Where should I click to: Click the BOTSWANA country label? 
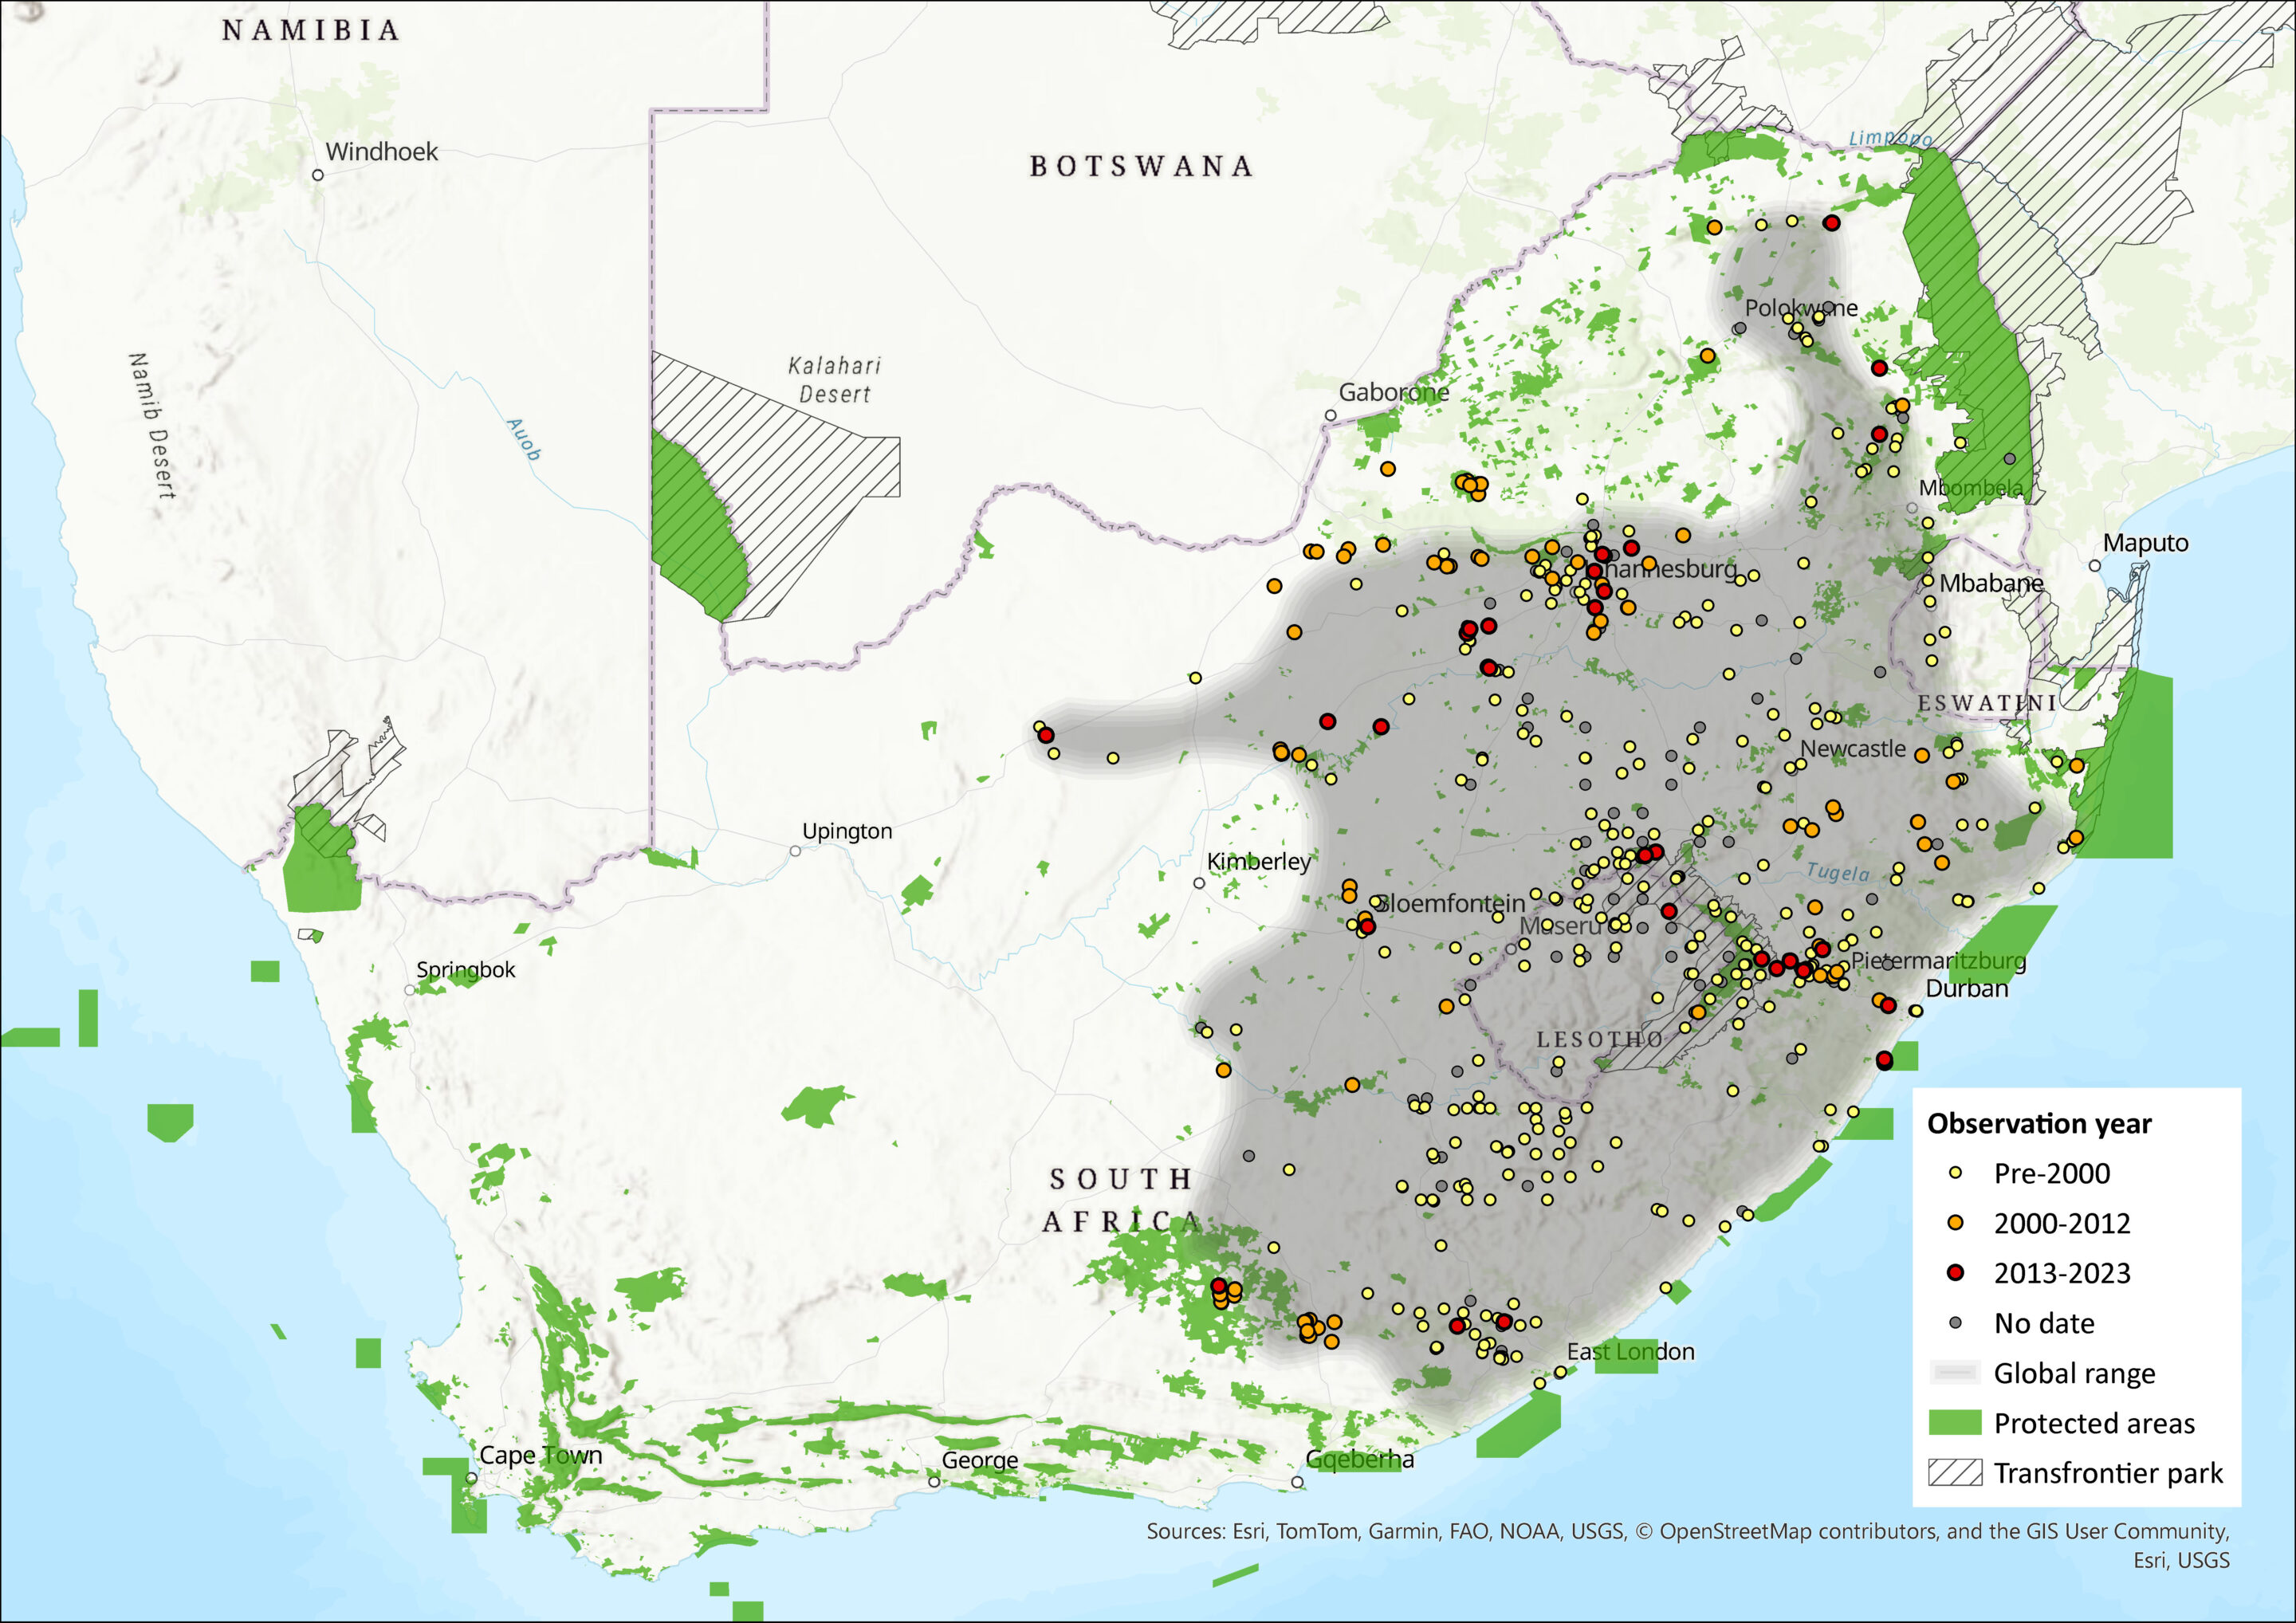tap(1141, 166)
